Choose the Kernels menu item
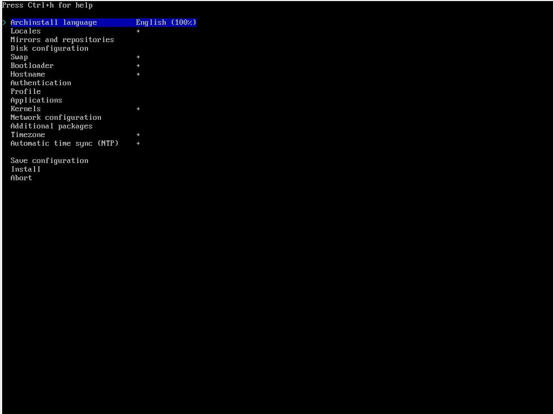 (25, 109)
